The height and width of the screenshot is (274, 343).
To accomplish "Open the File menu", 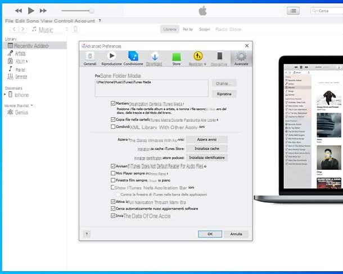I will (x=10, y=21).
